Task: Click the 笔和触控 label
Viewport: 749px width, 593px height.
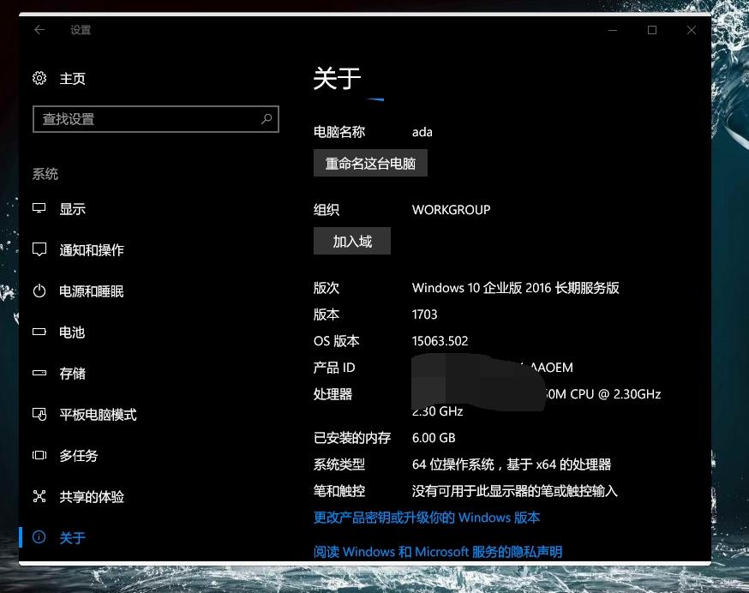Action: [x=339, y=491]
